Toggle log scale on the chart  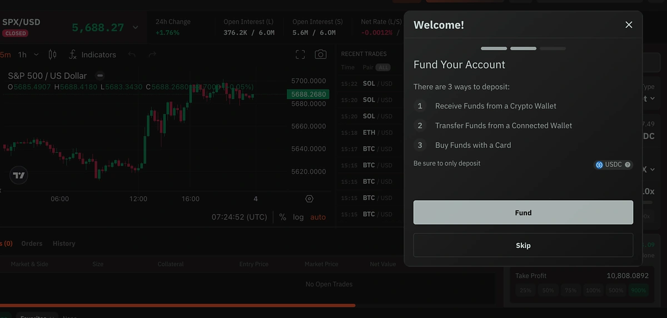[x=298, y=217]
